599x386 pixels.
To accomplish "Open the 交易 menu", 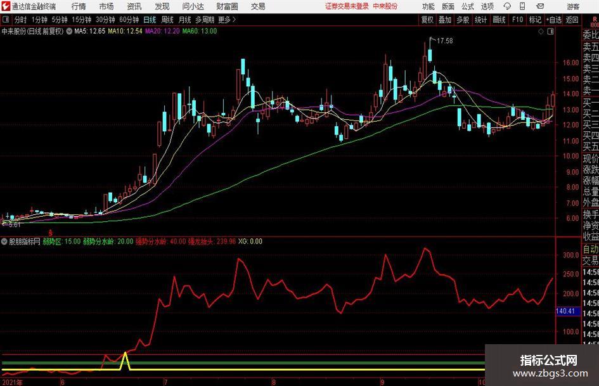I will point(258,6).
